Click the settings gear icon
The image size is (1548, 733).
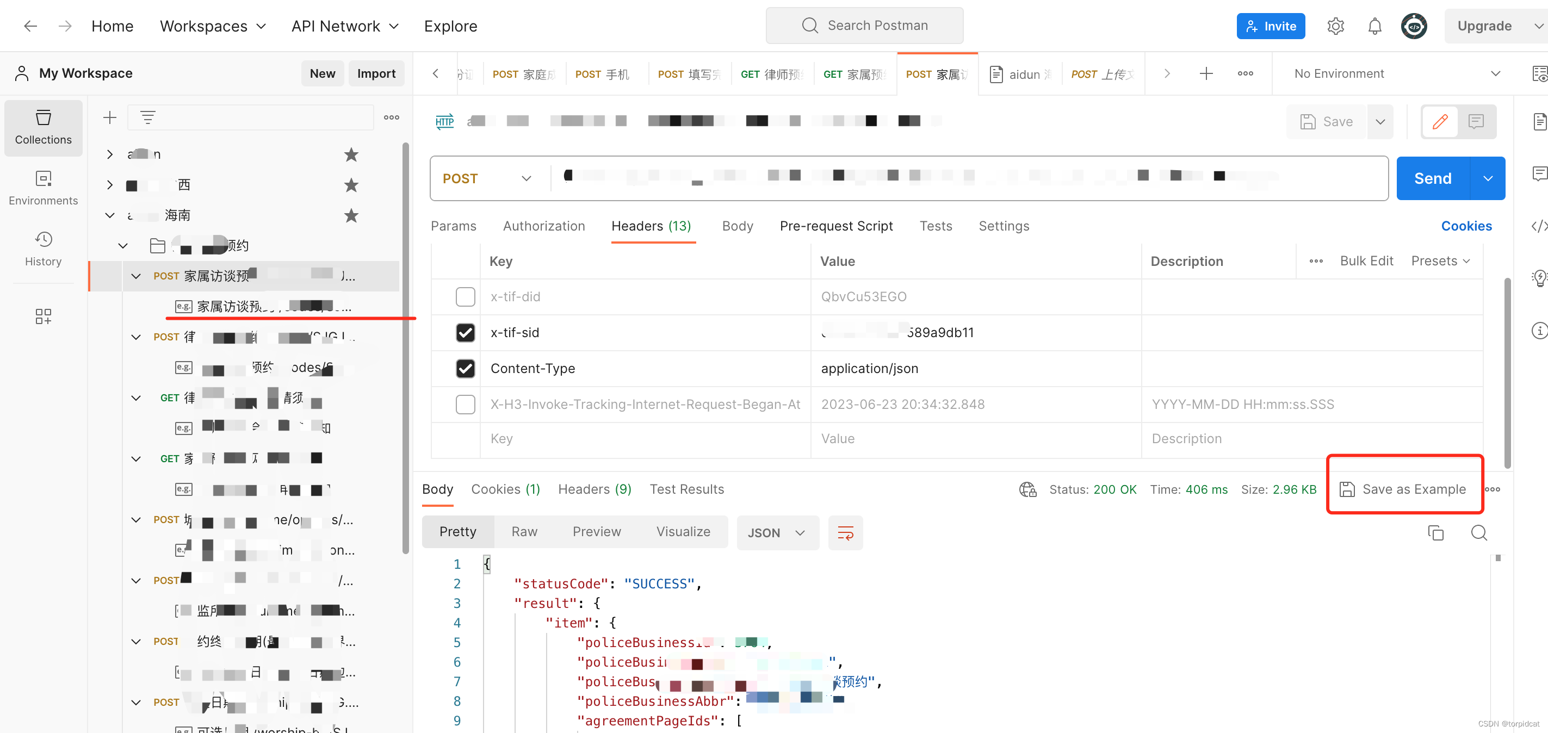pos(1335,26)
